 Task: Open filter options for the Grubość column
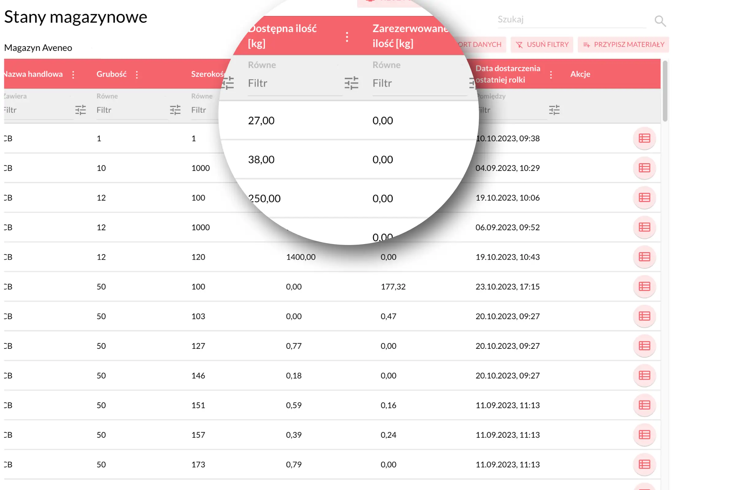click(x=175, y=110)
